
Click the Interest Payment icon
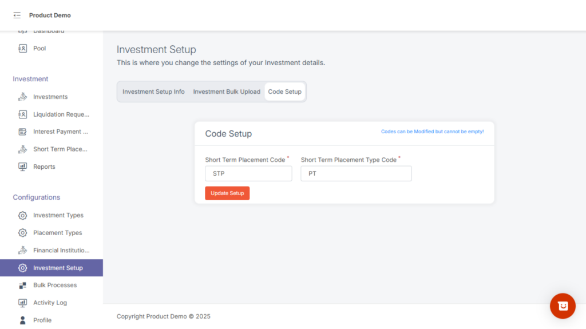(x=23, y=132)
